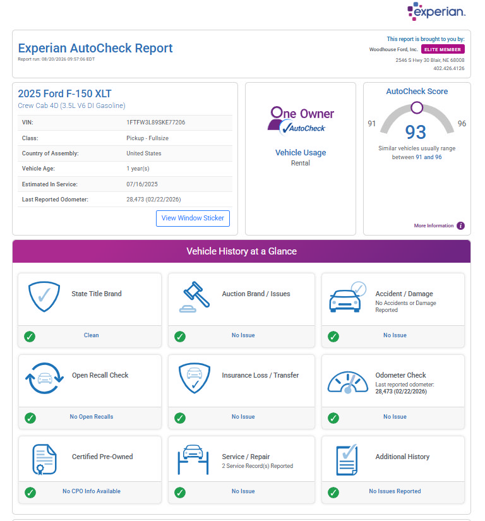The image size is (485, 521).
Task: Click the No Open Recalls link
Action: point(92,417)
